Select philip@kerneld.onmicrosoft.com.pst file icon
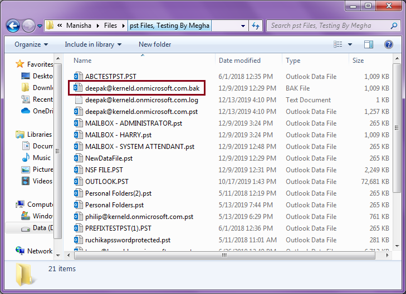This screenshot has height=294, width=406. (x=78, y=216)
